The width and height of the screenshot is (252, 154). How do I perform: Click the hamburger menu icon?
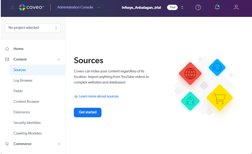12,7
